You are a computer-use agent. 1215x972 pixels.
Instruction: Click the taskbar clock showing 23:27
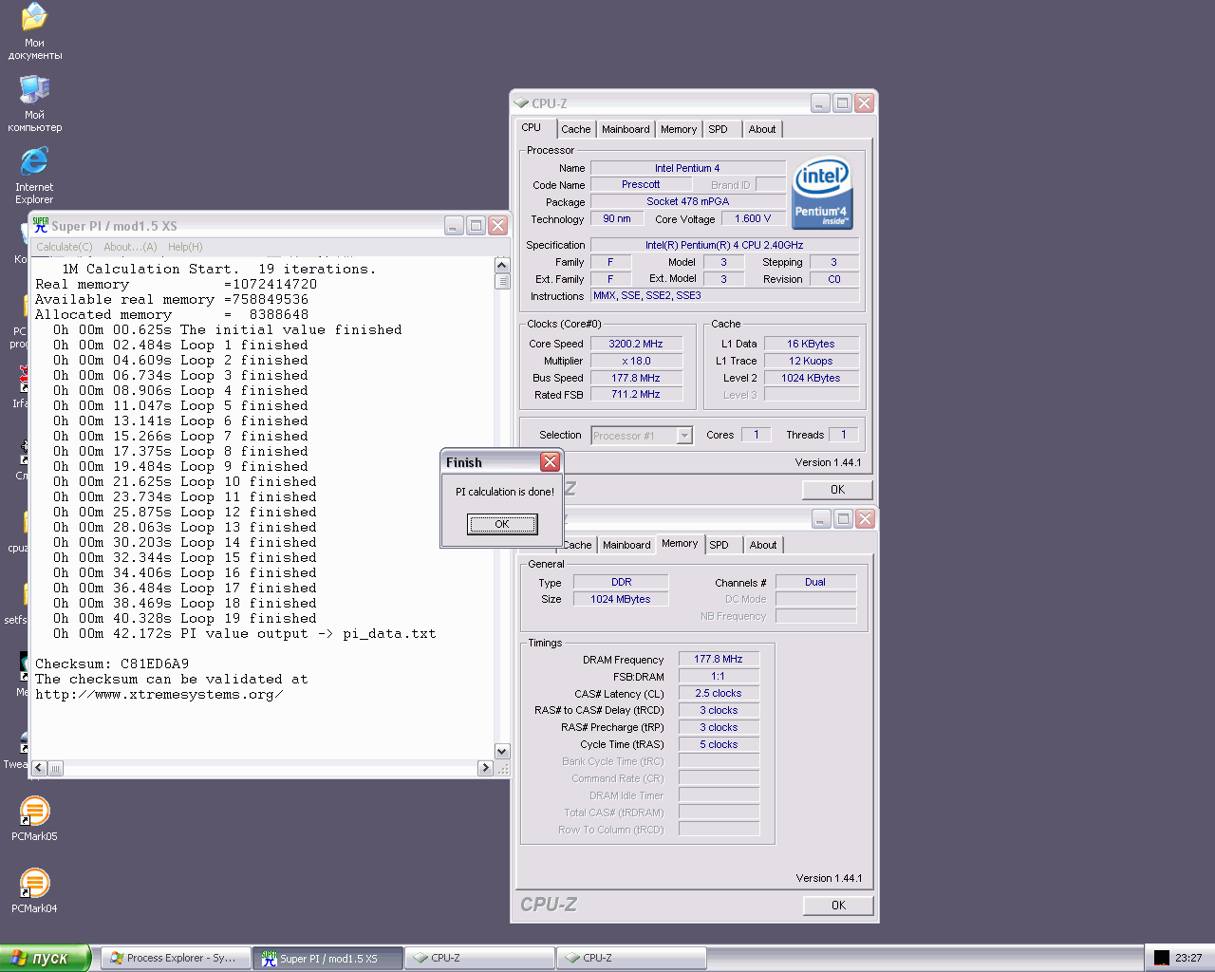(x=1188, y=958)
